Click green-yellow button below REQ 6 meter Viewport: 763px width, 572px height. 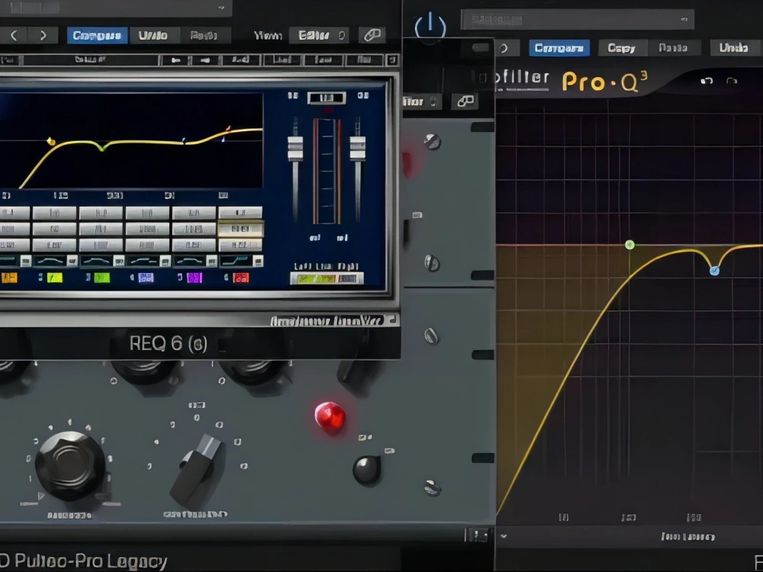[327, 278]
